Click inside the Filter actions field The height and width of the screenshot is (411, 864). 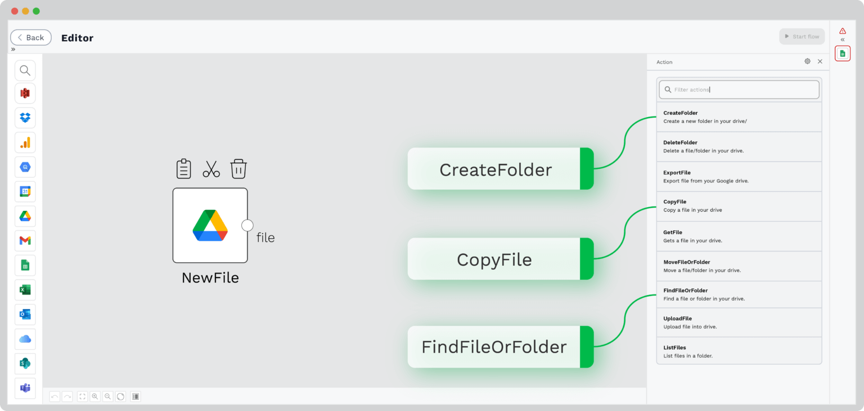click(739, 89)
